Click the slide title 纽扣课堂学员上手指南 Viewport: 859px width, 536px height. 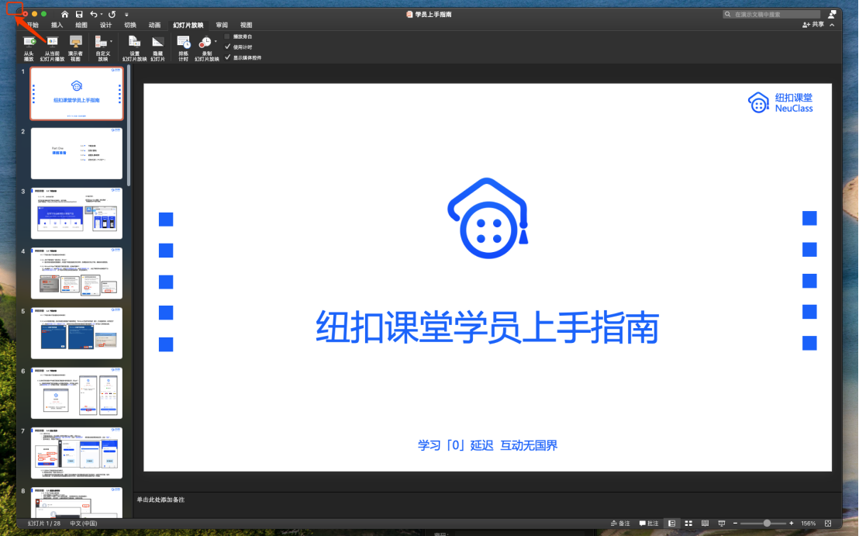487,328
